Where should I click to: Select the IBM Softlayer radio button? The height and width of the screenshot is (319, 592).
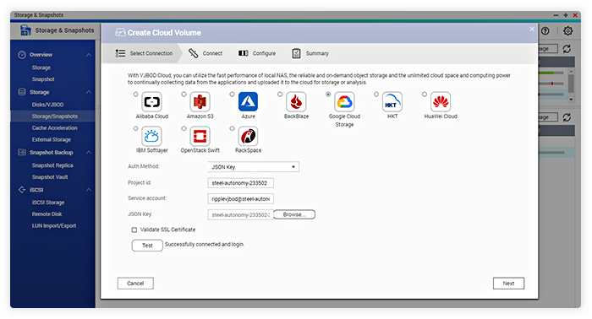pyautogui.click(x=135, y=128)
